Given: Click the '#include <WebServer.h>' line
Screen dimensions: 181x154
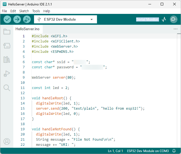Looking at the screenshot, I should coord(55,47).
